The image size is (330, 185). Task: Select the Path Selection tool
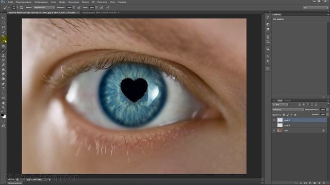pos(3,93)
